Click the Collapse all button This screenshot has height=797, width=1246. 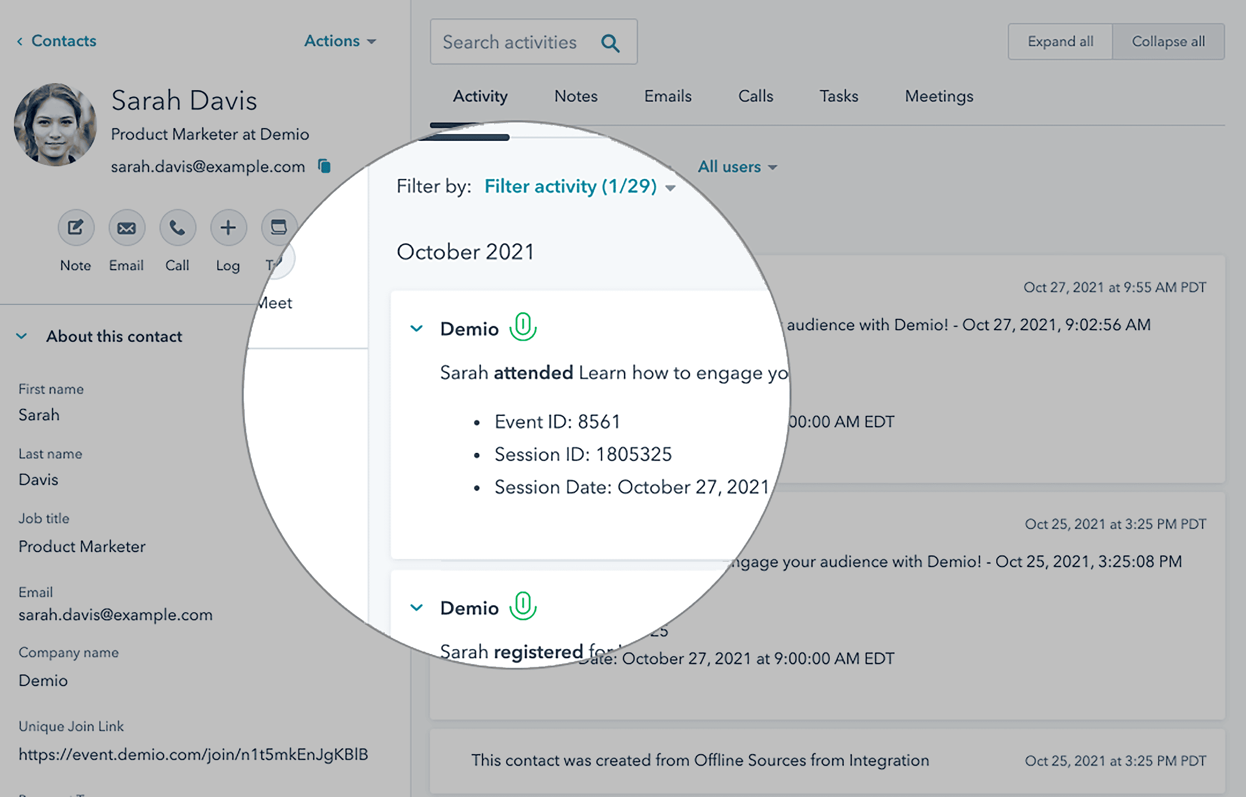point(1168,41)
